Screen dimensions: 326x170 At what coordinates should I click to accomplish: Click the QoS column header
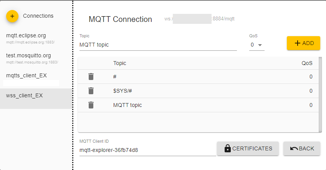(307, 63)
